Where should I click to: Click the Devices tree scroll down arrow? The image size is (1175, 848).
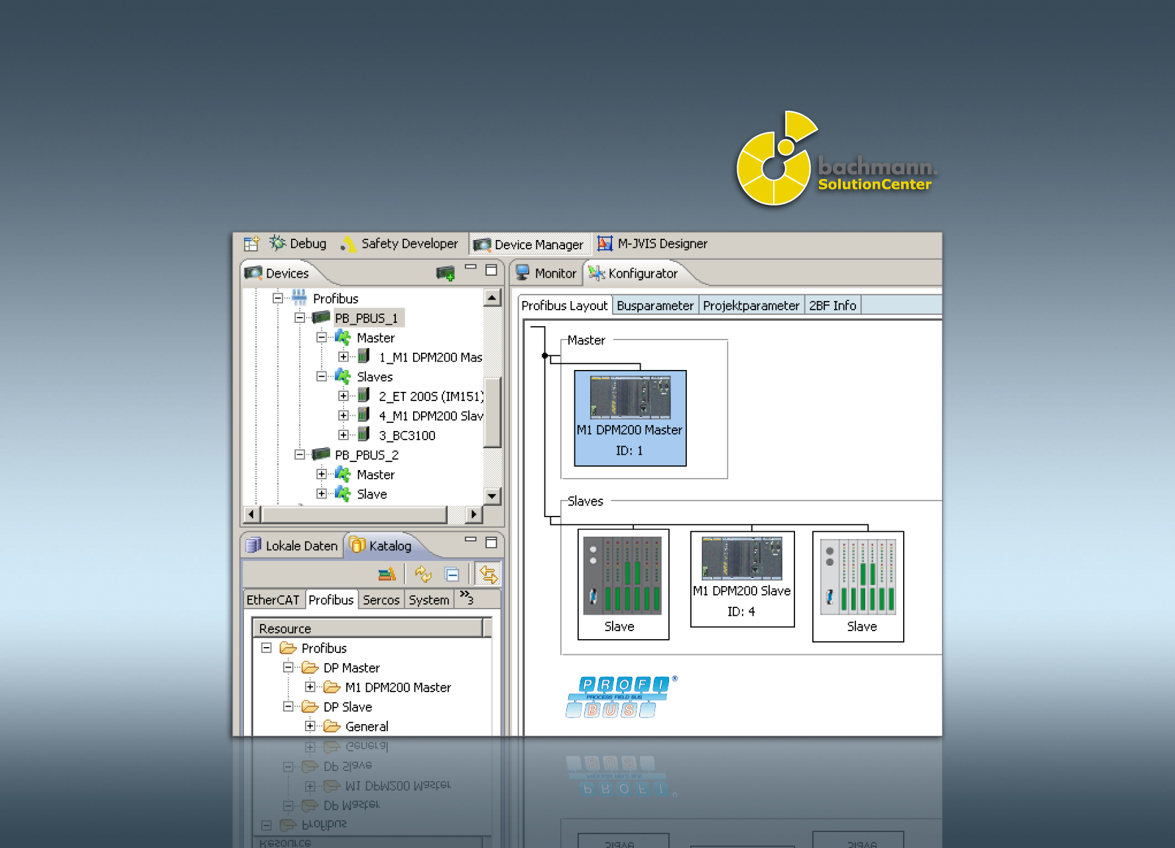point(491,496)
